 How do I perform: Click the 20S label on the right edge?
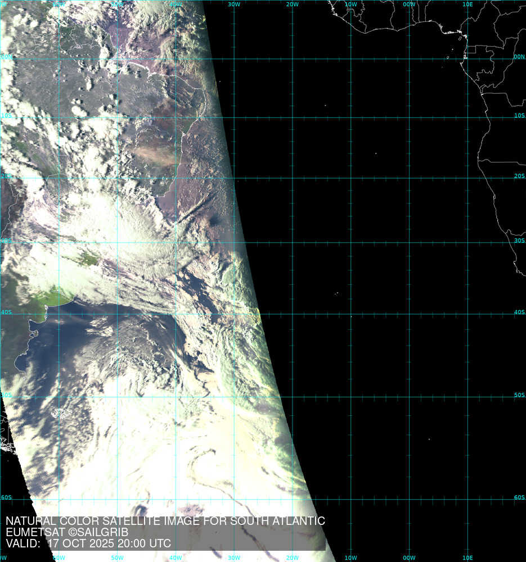519,176
